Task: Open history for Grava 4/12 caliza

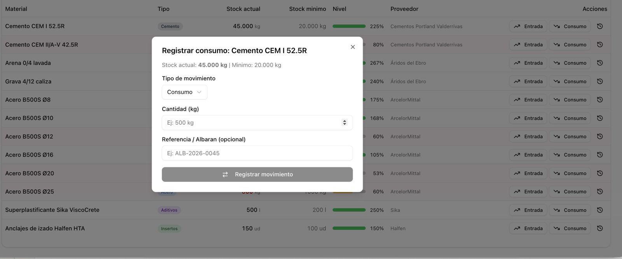Action: click(600, 82)
